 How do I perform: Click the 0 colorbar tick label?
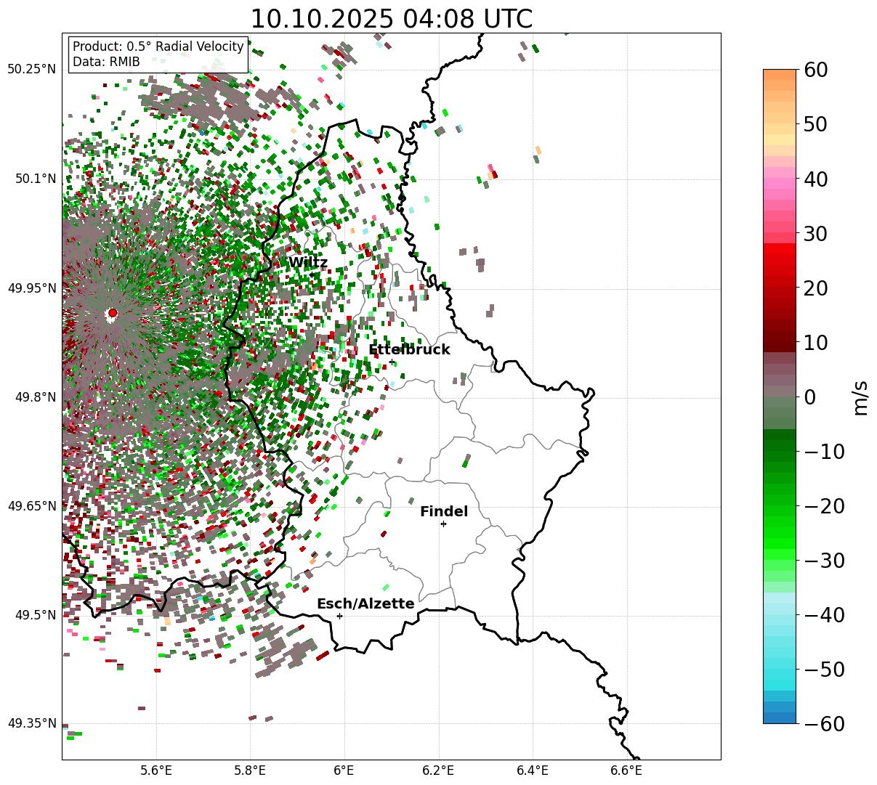pyautogui.click(x=810, y=397)
